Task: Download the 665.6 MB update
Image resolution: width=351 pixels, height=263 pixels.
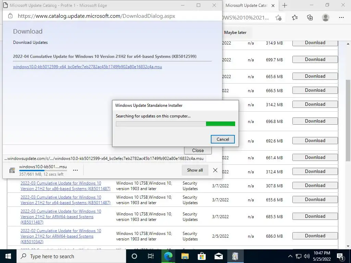Action: (x=315, y=76)
